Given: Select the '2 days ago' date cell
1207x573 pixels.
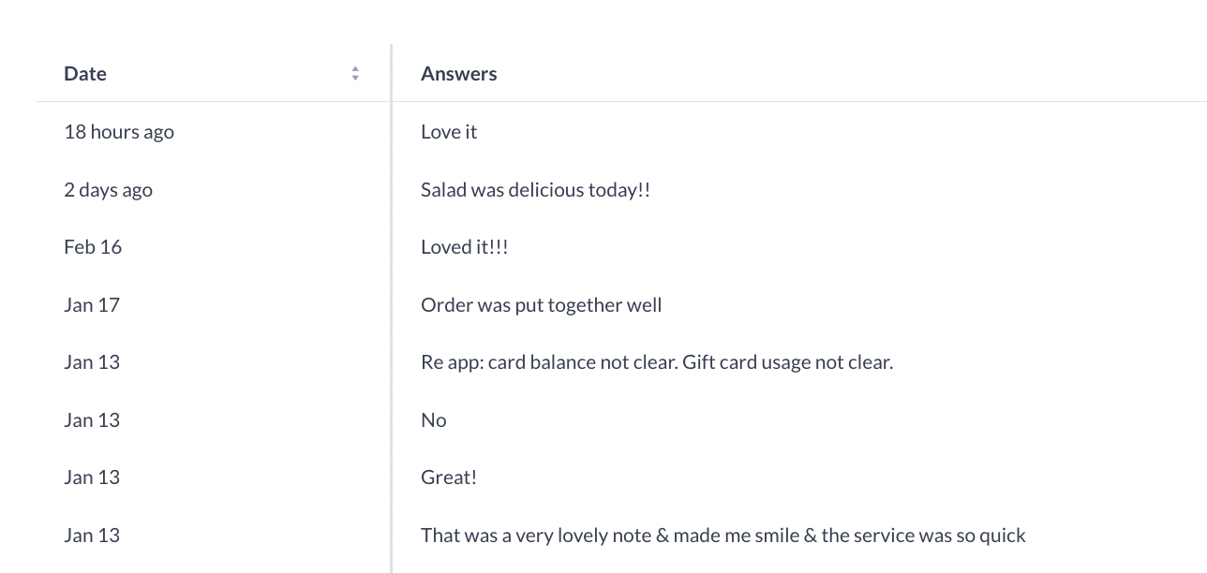Looking at the screenshot, I should tap(108, 190).
